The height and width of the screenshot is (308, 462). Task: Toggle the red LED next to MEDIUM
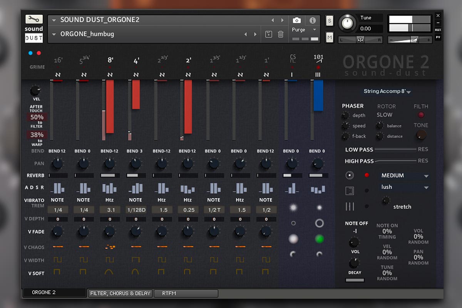click(x=367, y=175)
